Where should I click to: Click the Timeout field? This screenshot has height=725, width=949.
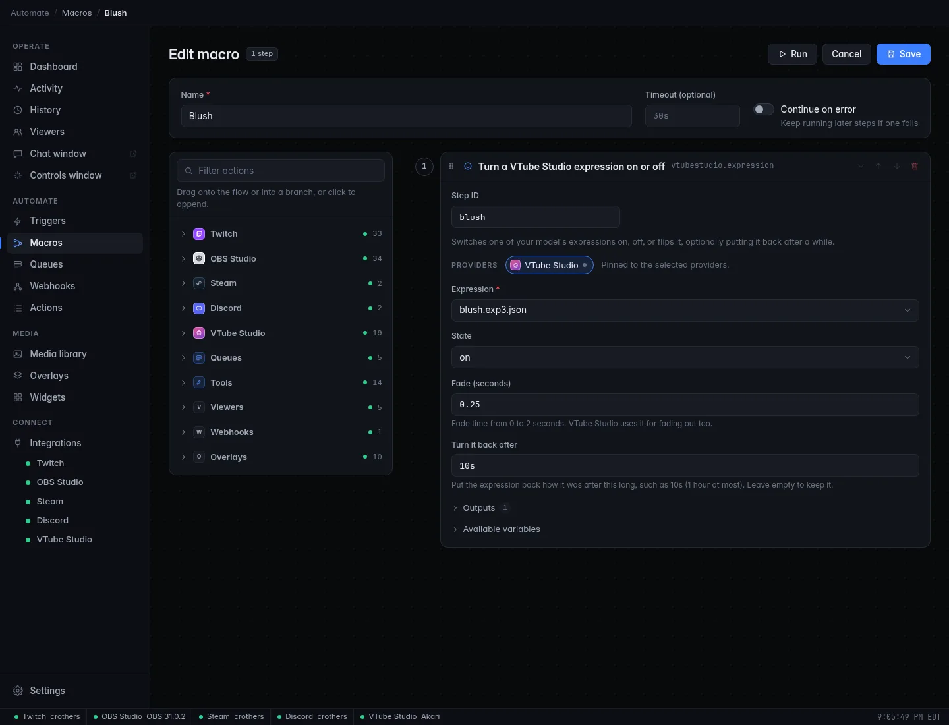[692, 116]
